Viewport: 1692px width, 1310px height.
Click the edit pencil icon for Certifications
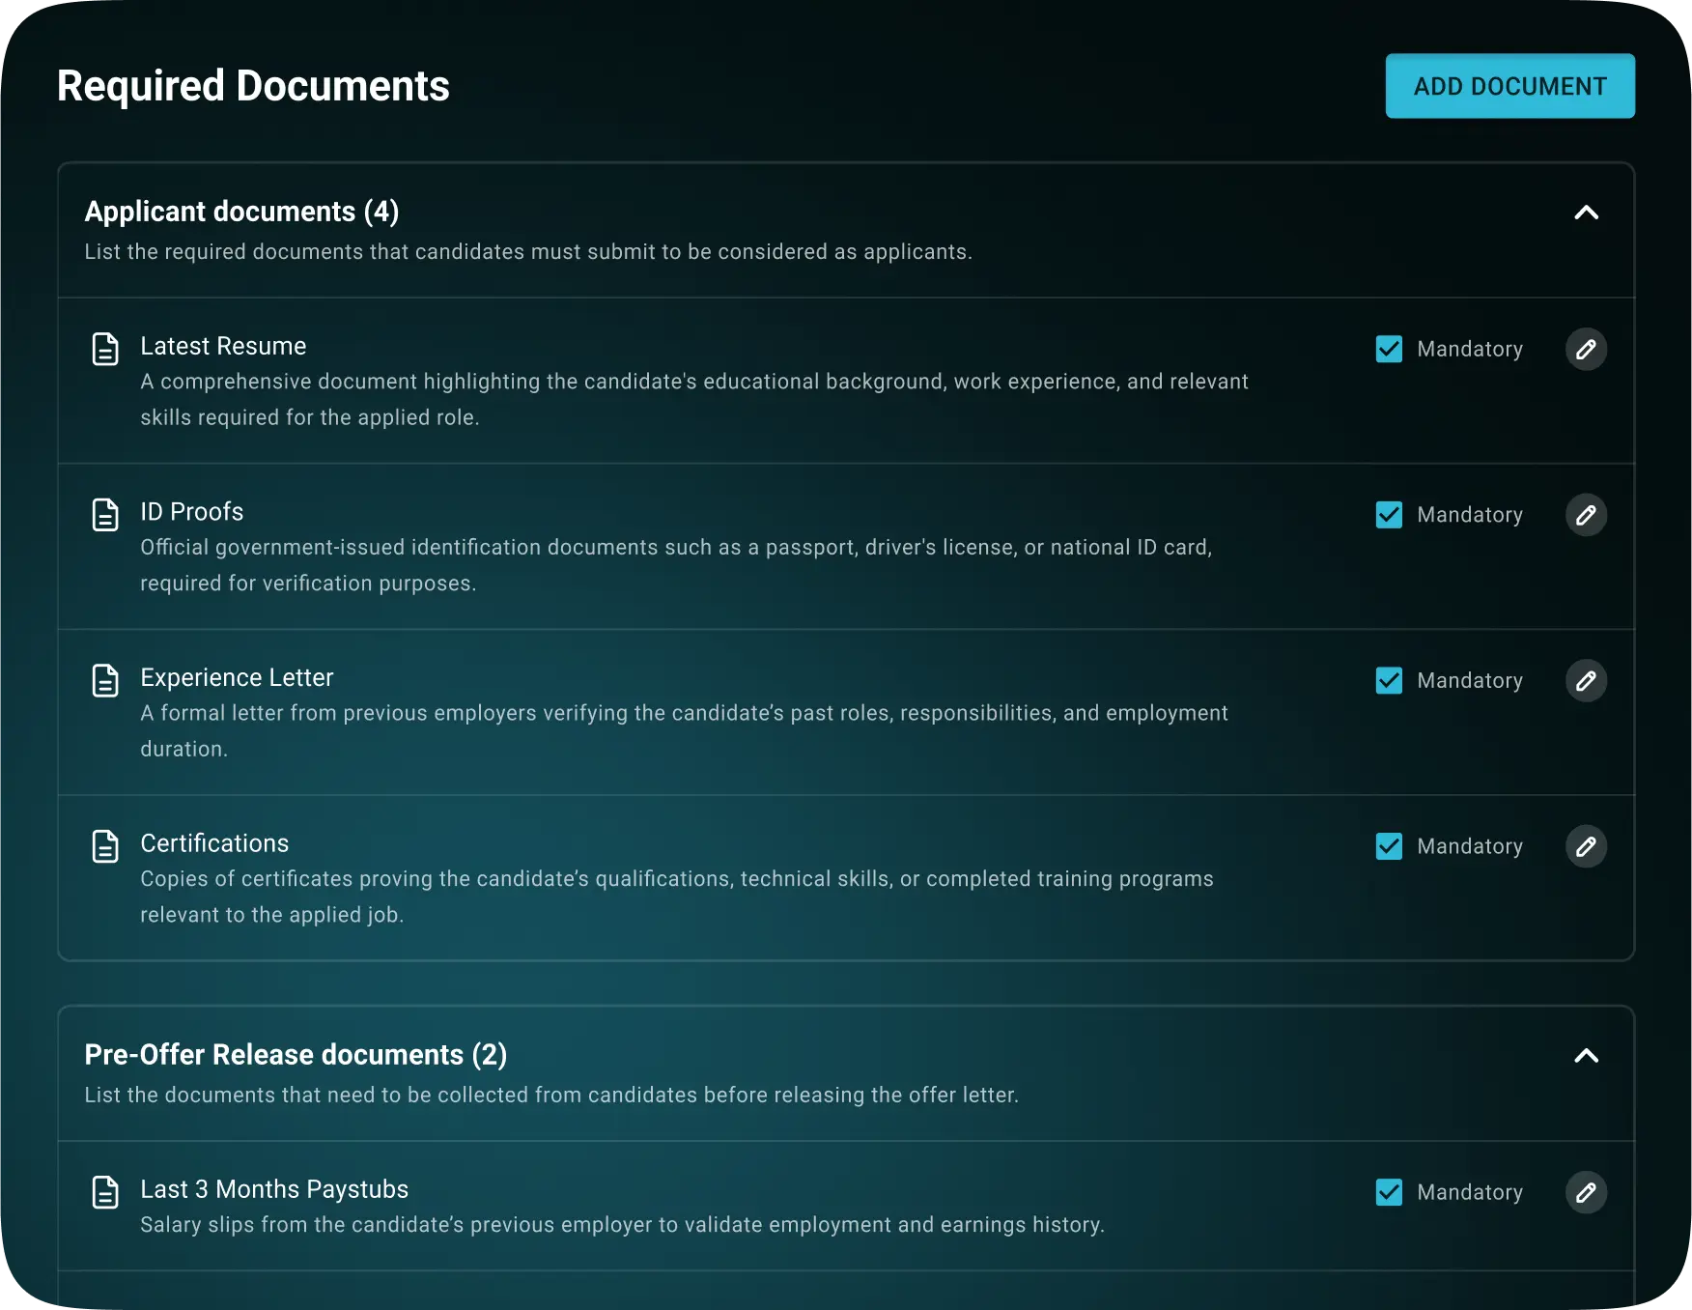[1587, 846]
